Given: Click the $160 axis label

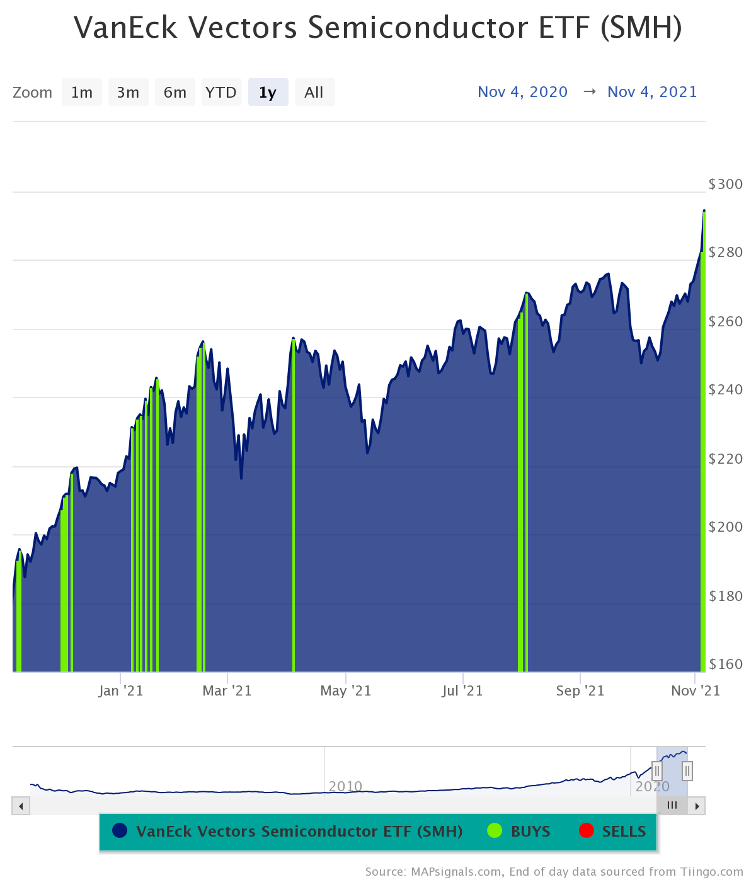Looking at the screenshot, I should [726, 664].
